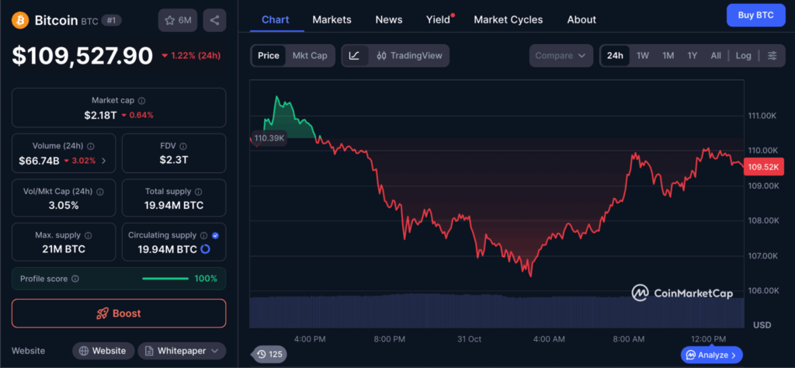795x368 pixels.
Task: Open the Compare dropdown
Action: 561,56
